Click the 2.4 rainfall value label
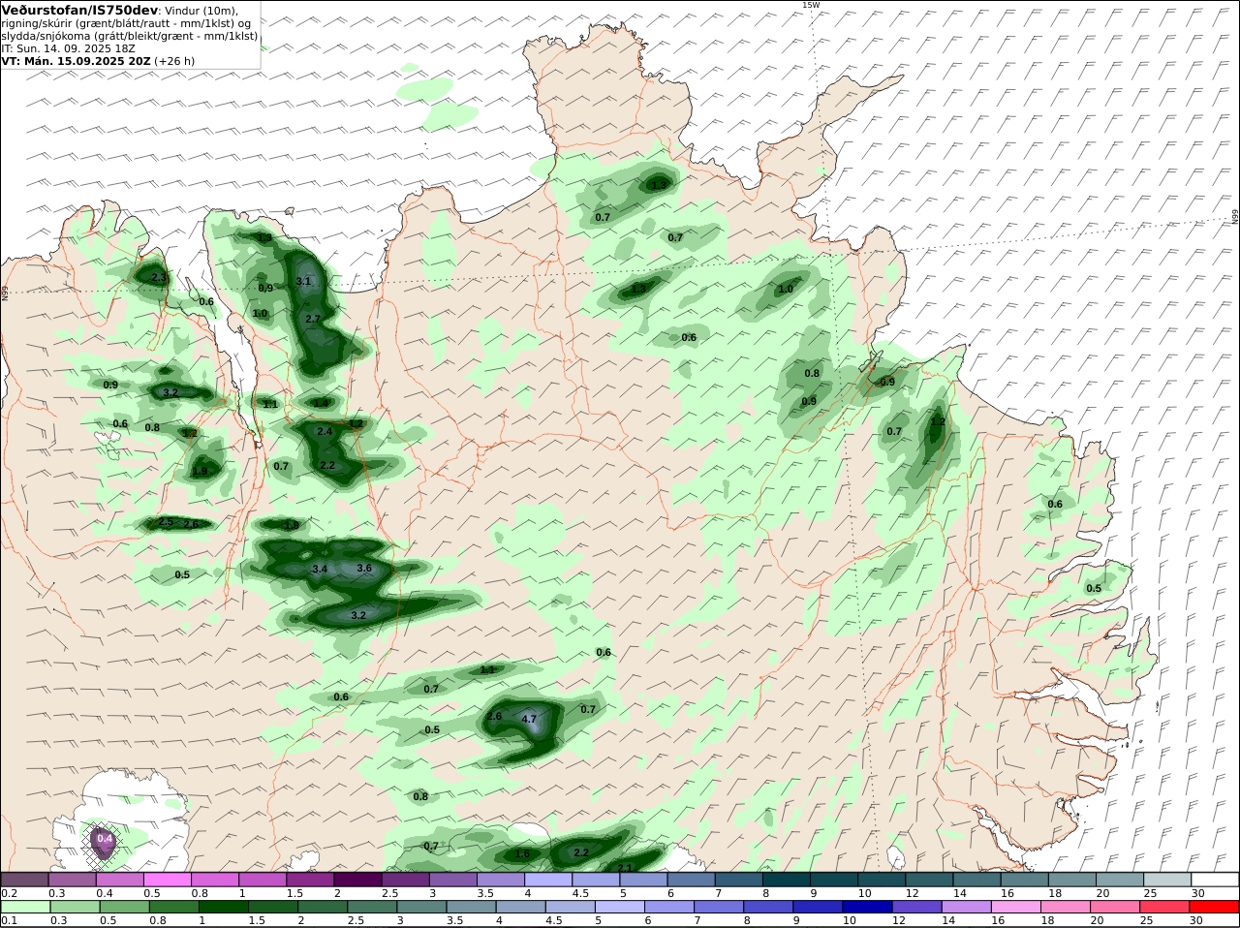The image size is (1240, 928). (x=325, y=431)
